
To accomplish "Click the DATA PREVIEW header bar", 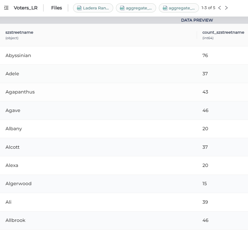I will click(197, 20).
